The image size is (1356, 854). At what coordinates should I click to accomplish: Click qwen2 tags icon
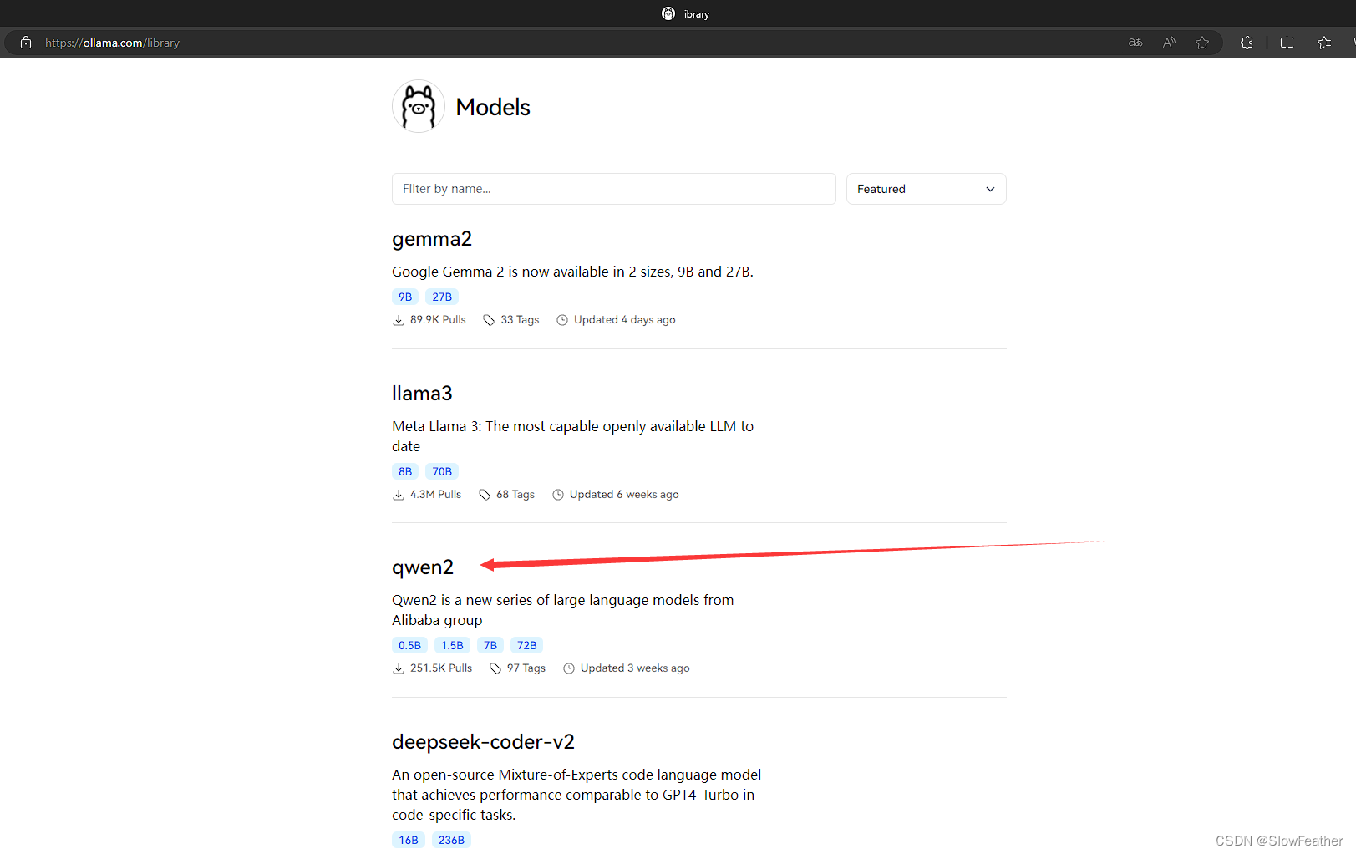coord(495,668)
